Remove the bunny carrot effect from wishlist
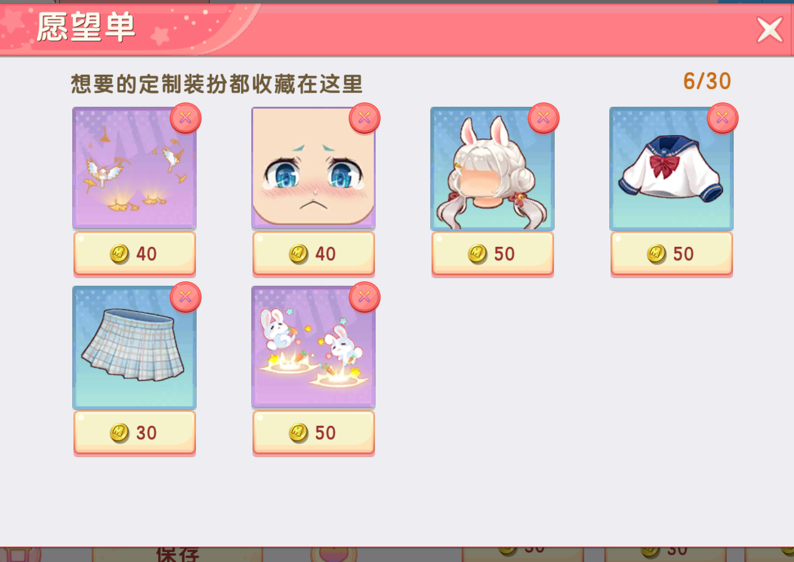The height and width of the screenshot is (562, 794). 365,297
